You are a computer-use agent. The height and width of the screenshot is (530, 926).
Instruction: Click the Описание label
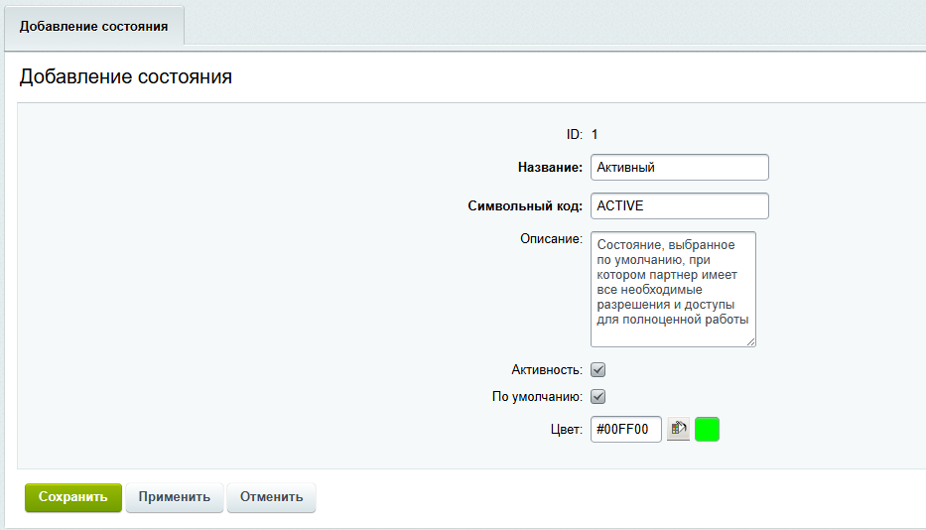[551, 238]
